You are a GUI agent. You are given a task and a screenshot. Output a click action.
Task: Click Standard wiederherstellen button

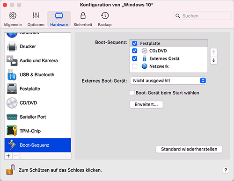coord(189,149)
